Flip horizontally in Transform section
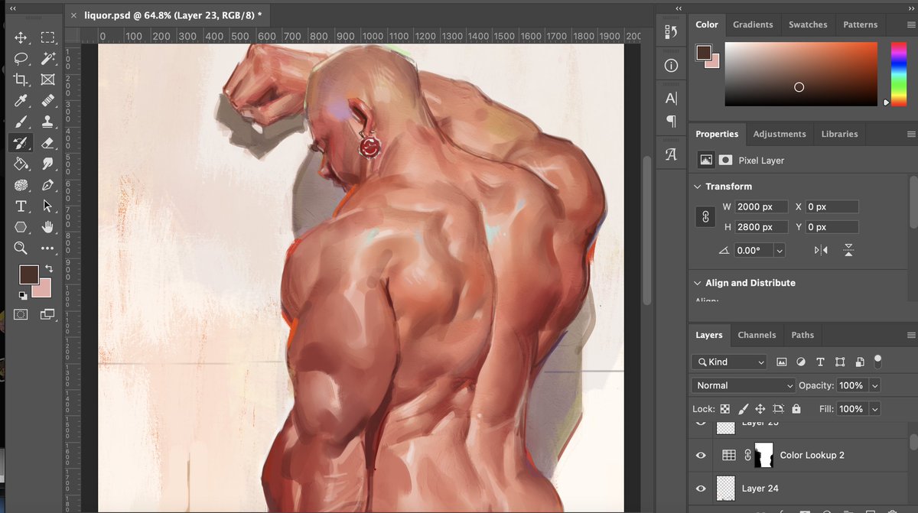The width and height of the screenshot is (918, 513). (x=821, y=250)
